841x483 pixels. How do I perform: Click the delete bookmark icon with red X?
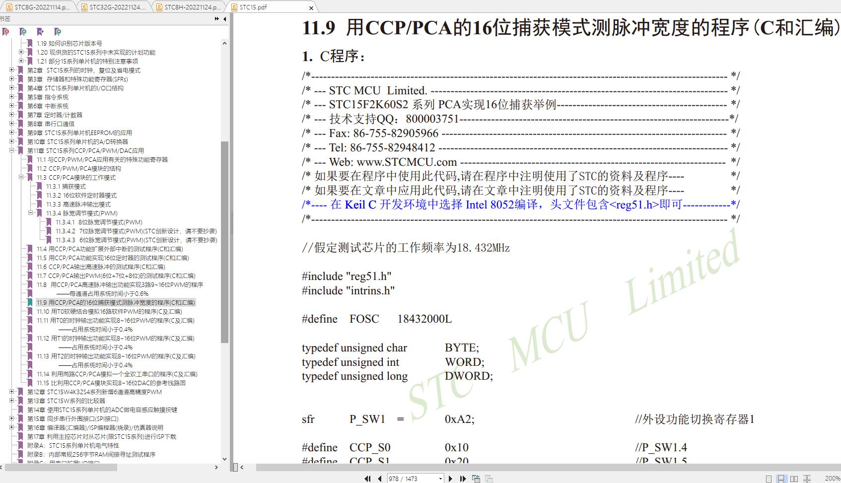pos(6,32)
